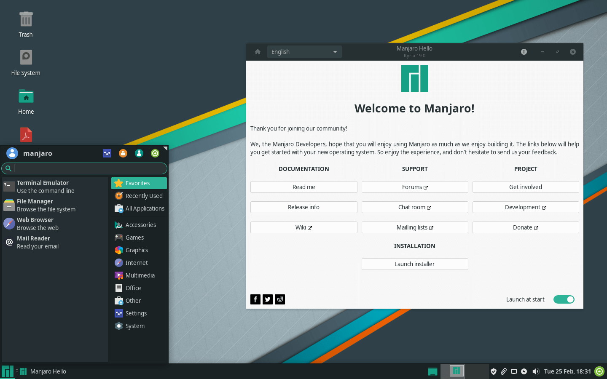Click the clock showing Tue 25 Feb
Screen dimensions: 607x379
pyautogui.click(x=567, y=371)
